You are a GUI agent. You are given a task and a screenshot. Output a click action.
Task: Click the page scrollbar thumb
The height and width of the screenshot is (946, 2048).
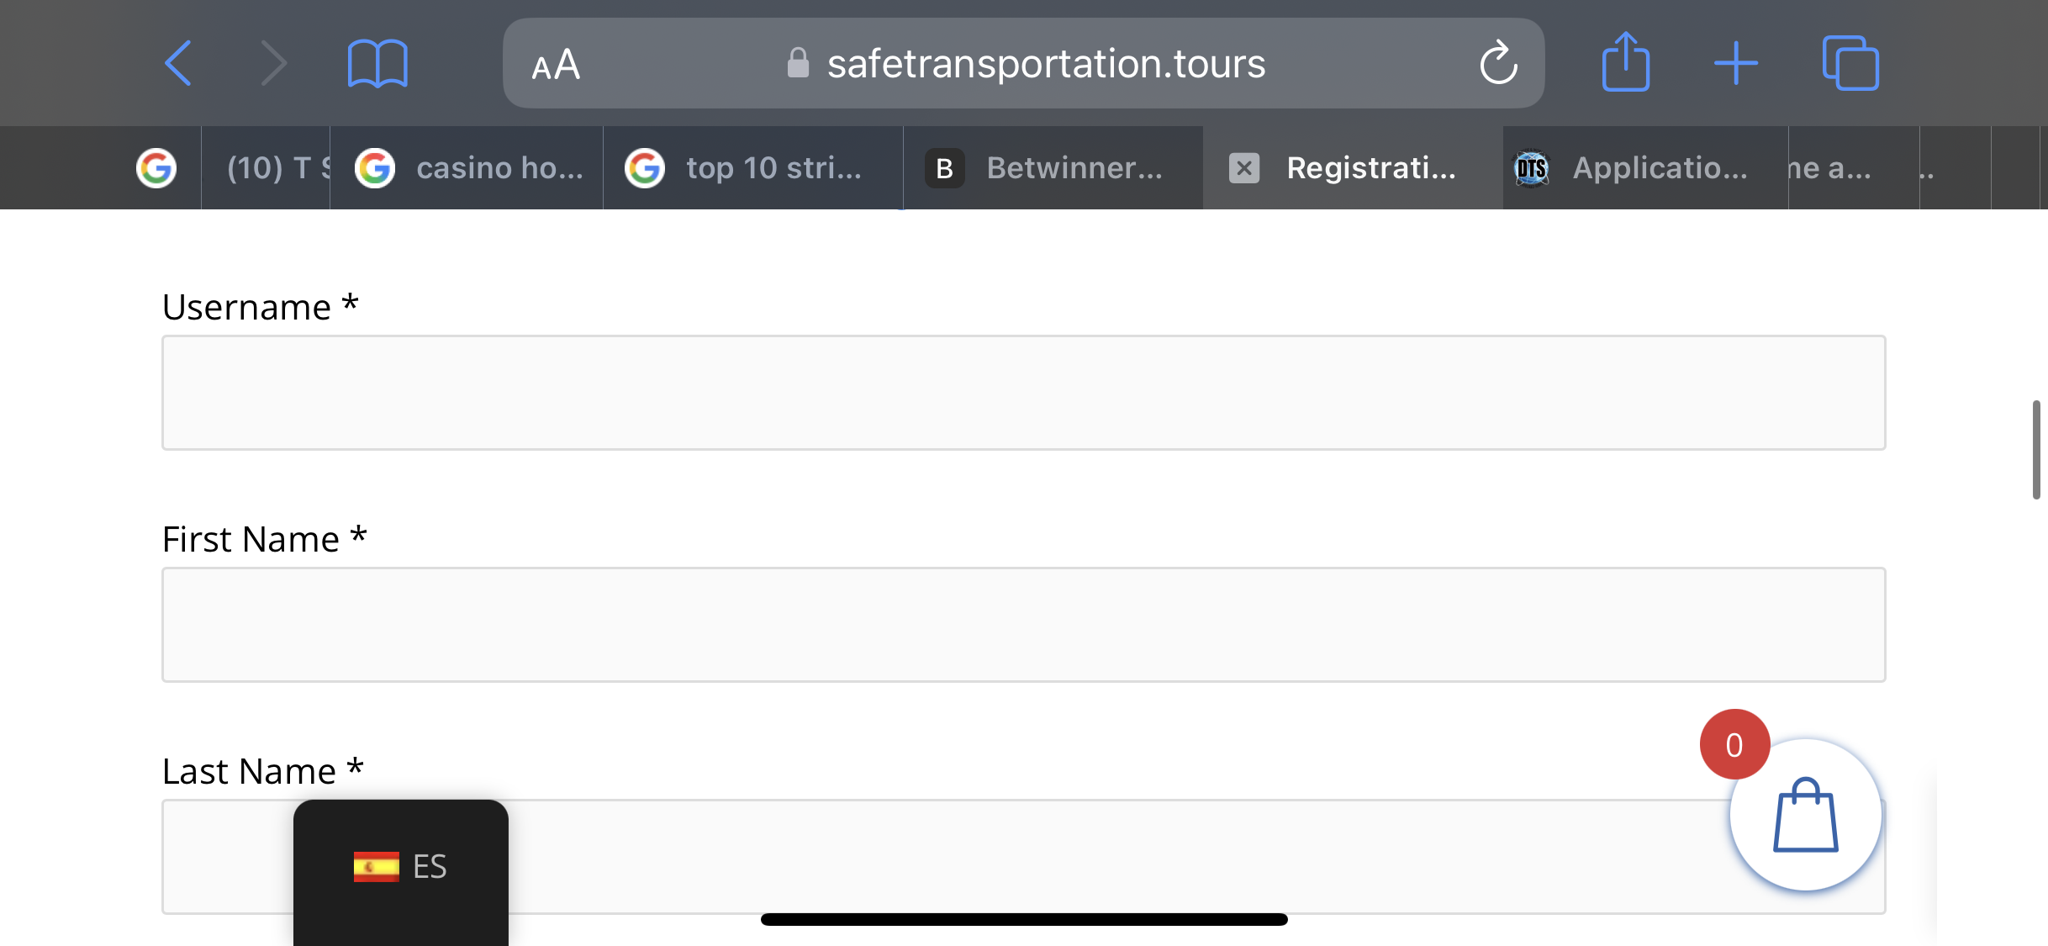coord(2036,450)
